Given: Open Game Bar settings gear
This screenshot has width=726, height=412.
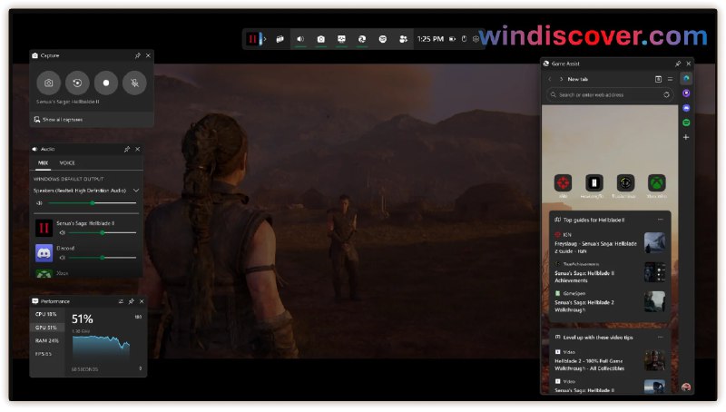Looking at the screenshot, I should click(x=476, y=39).
